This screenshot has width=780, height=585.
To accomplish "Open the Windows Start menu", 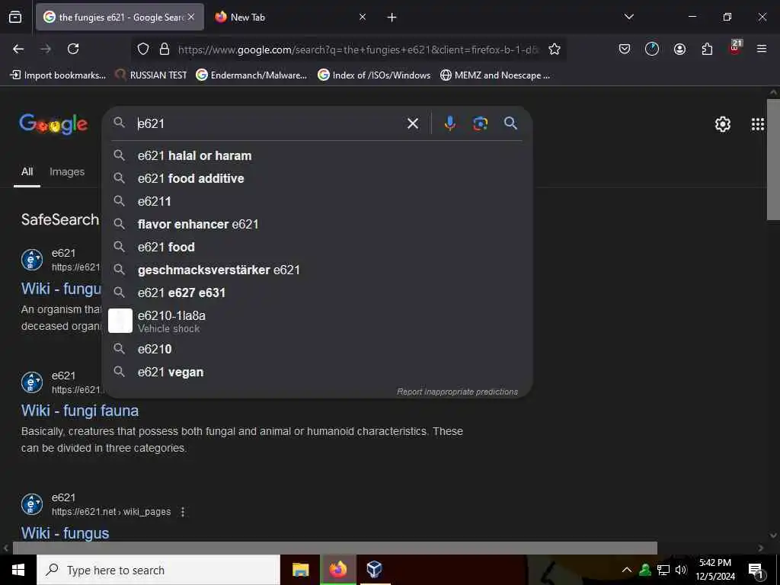I will tap(18, 570).
